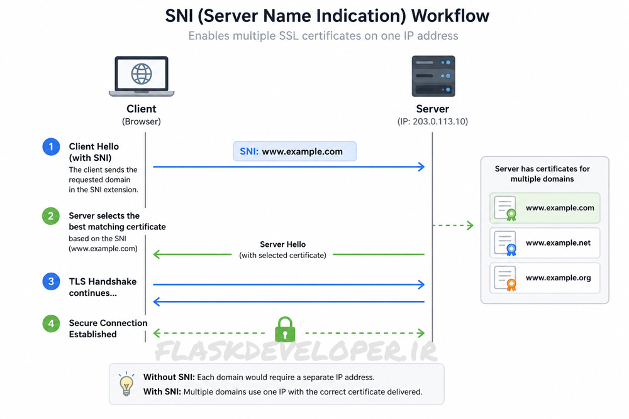Click the green step 2 circle
Viewport: 629px width, 419px height.
pyautogui.click(x=51, y=216)
